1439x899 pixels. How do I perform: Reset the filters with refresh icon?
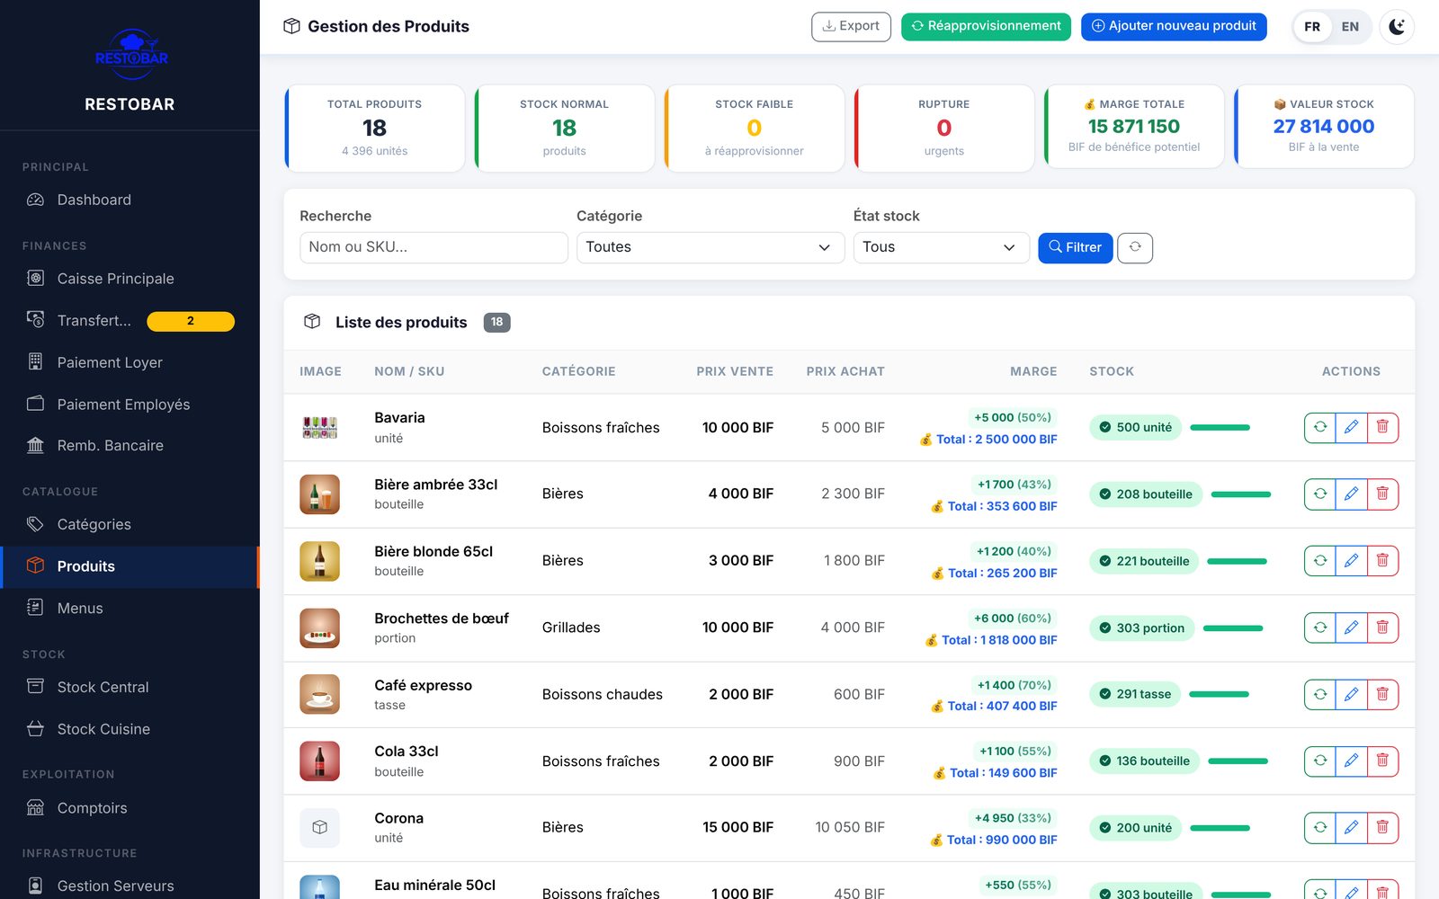click(x=1135, y=247)
